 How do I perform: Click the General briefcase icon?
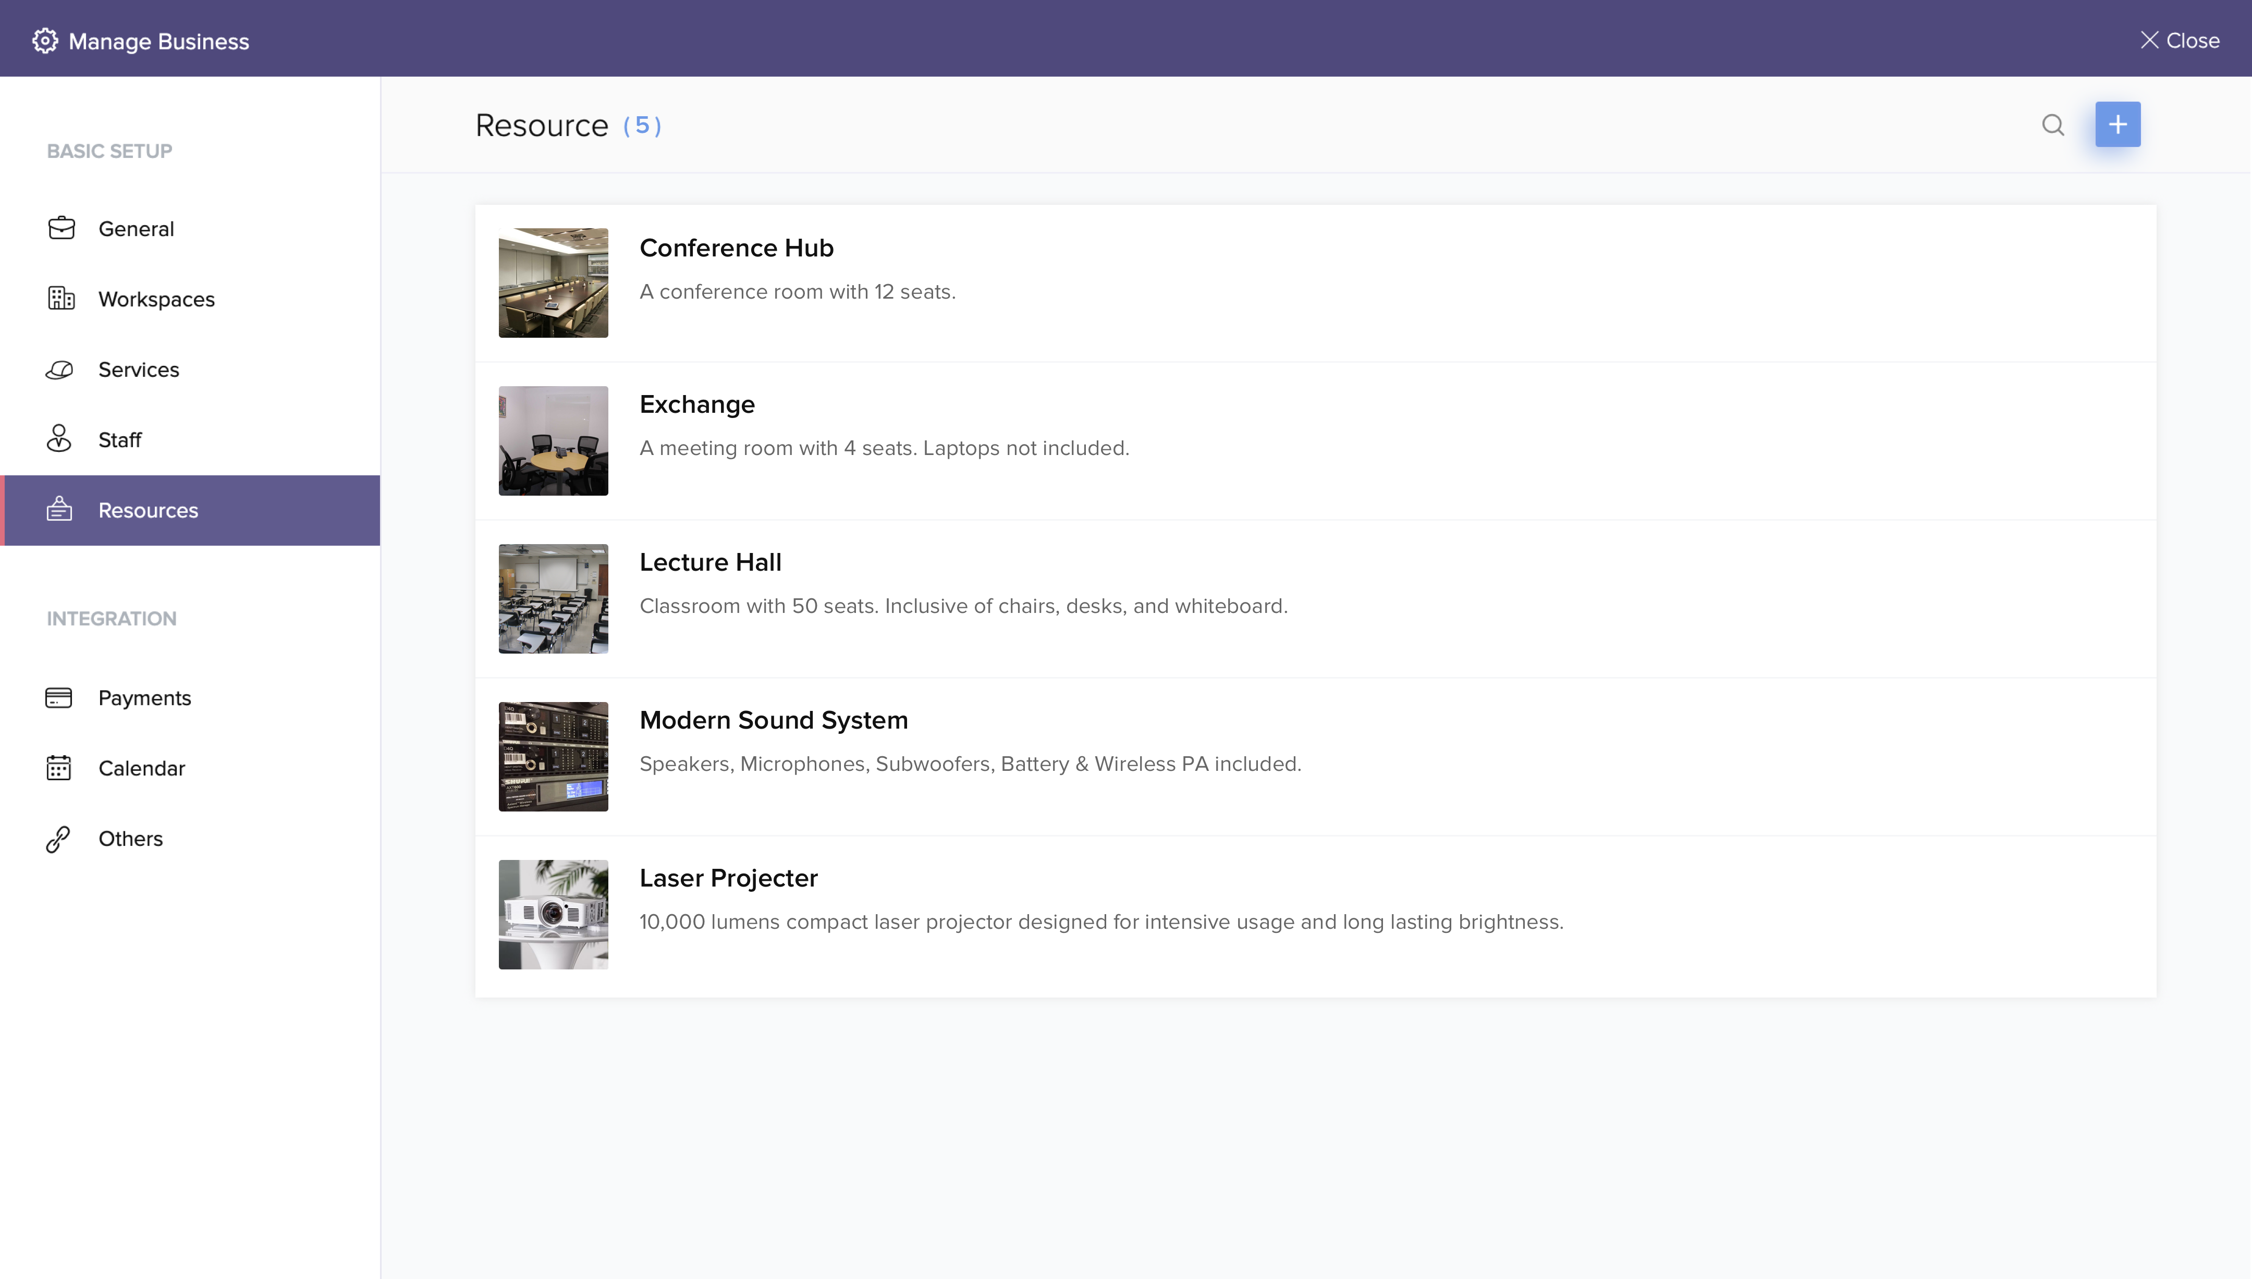coord(60,228)
